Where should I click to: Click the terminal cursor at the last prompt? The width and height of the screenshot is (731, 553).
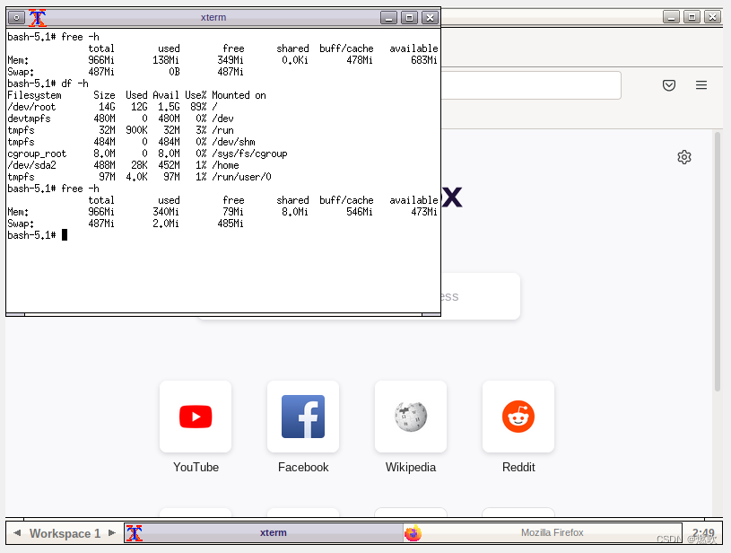coord(65,234)
